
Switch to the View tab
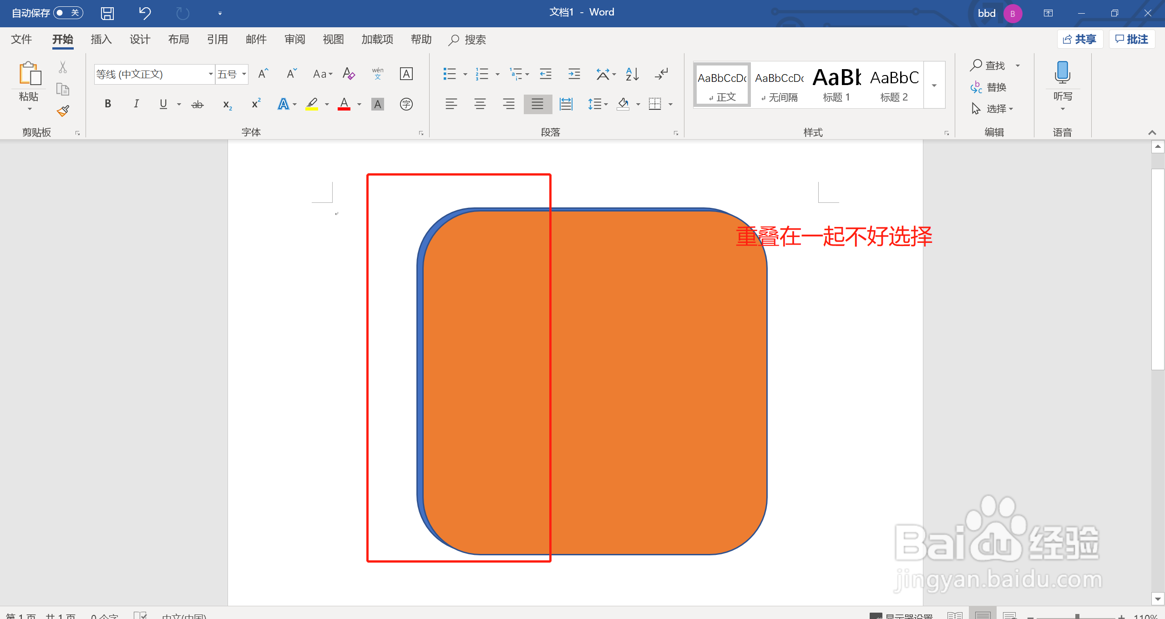[333, 40]
